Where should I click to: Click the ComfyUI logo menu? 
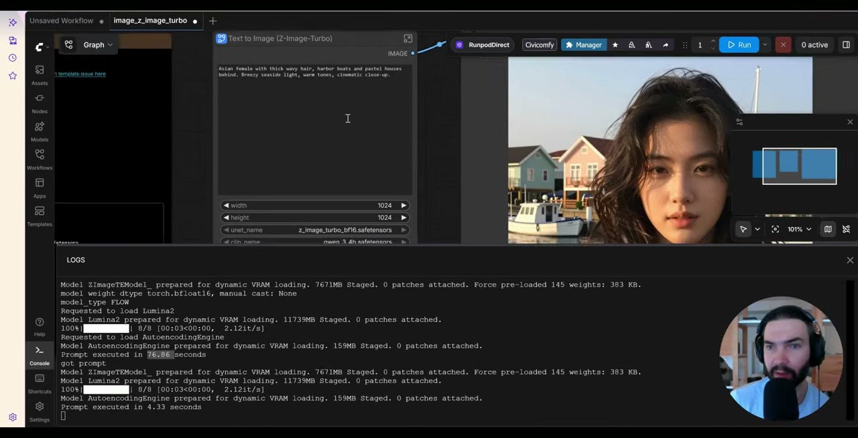40,47
